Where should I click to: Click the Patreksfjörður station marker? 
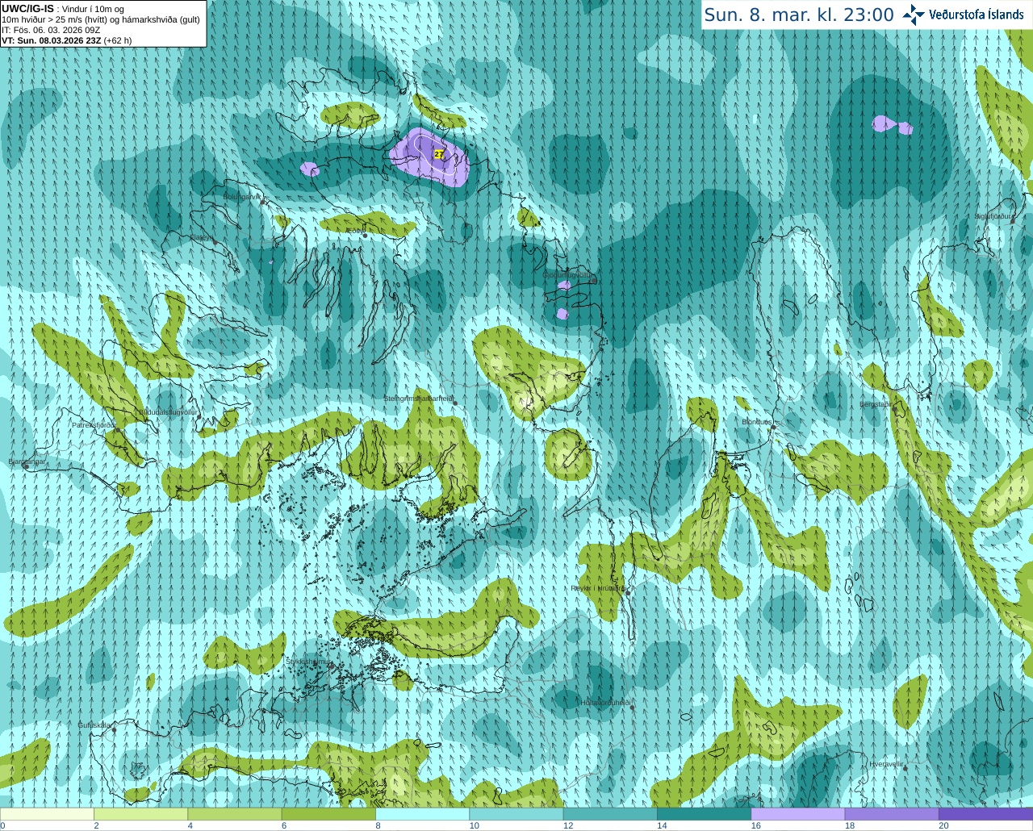coord(118,430)
